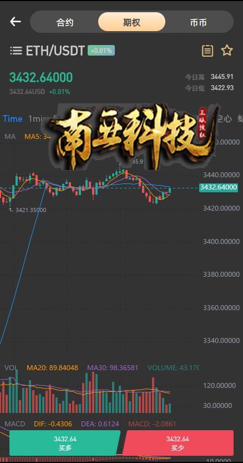Click the +0.01% change badge
243x463 pixels.
pyautogui.click(x=101, y=51)
